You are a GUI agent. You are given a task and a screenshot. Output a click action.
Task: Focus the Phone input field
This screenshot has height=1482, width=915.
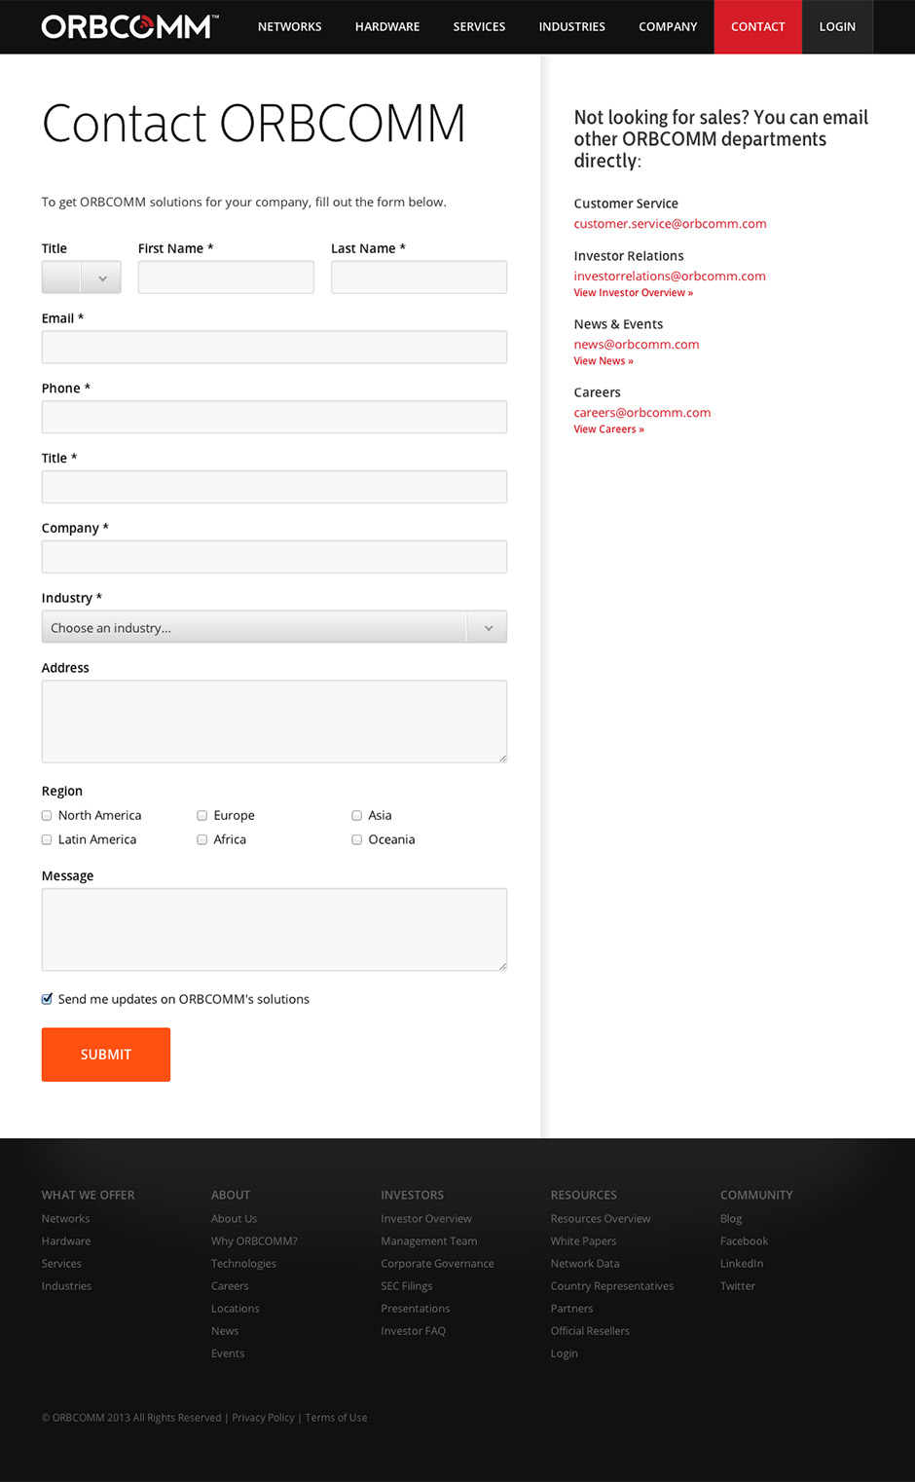coord(274,418)
